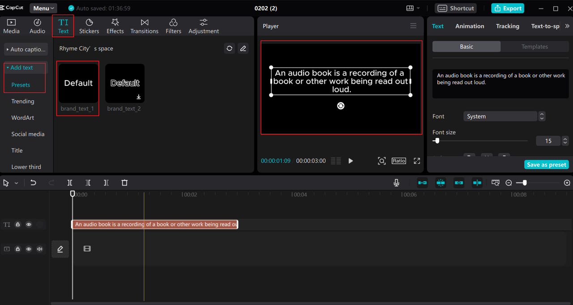Click the Font size slider
Screen dimensions: 573x305
480,141
